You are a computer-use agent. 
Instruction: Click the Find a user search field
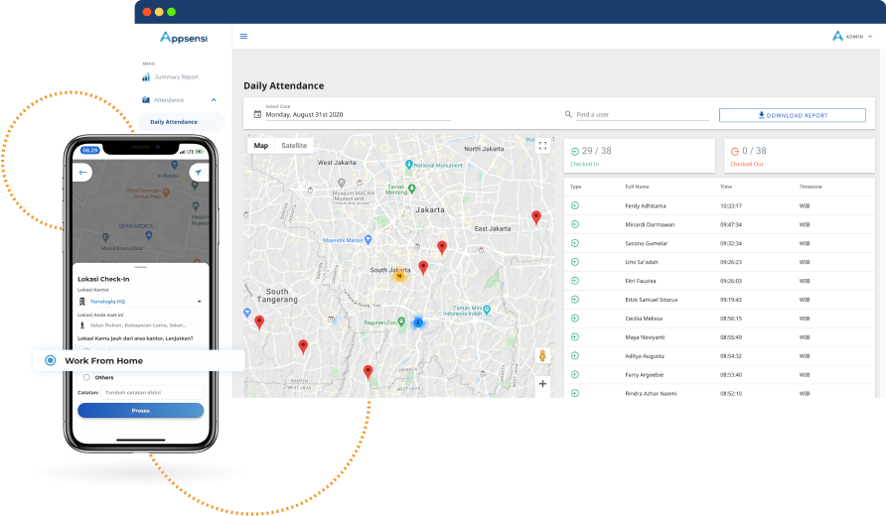641,115
